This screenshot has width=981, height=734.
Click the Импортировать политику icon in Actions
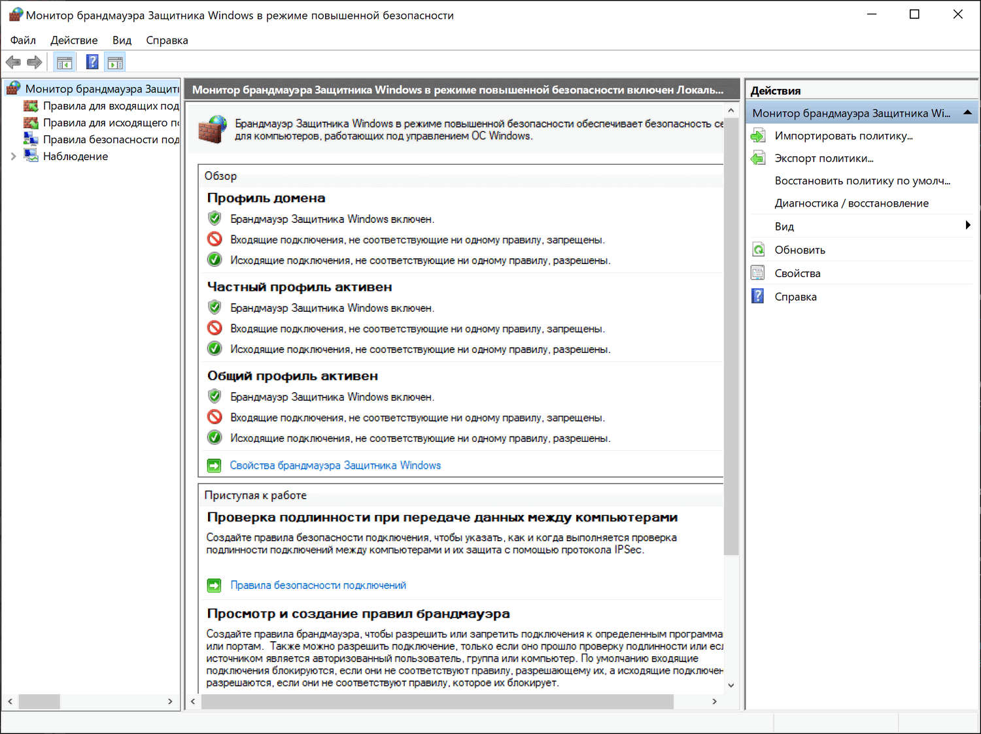coord(758,136)
